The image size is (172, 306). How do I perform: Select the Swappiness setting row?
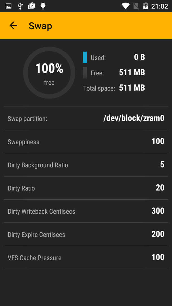(86, 141)
